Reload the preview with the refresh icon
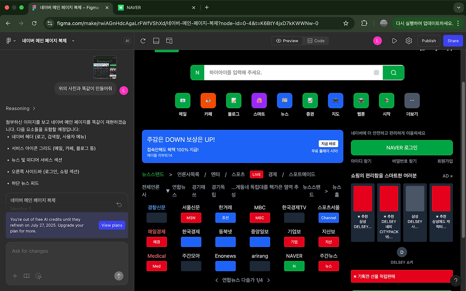 tap(143, 41)
